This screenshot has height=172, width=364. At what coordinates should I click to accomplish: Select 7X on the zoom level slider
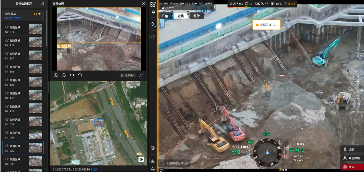pyautogui.click(x=354, y=87)
